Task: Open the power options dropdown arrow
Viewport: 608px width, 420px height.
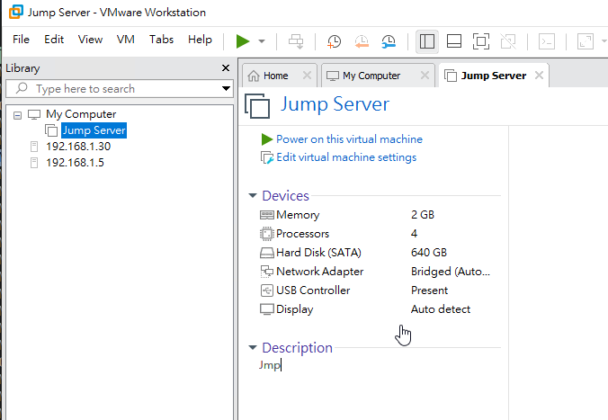Action: point(262,41)
